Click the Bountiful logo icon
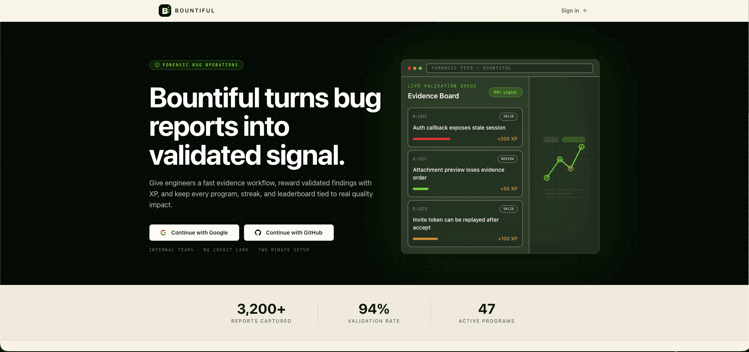The height and width of the screenshot is (352, 749). click(x=165, y=11)
